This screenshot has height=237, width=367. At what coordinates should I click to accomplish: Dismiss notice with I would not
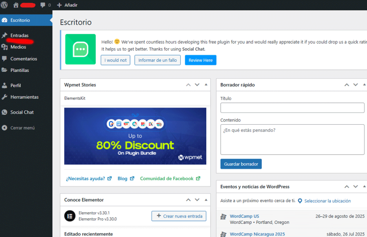click(x=116, y=60)
